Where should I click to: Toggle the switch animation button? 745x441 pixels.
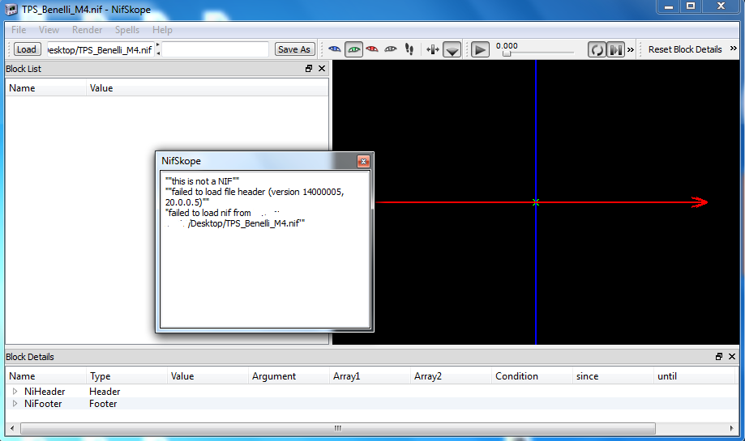[x=616, y=49]
